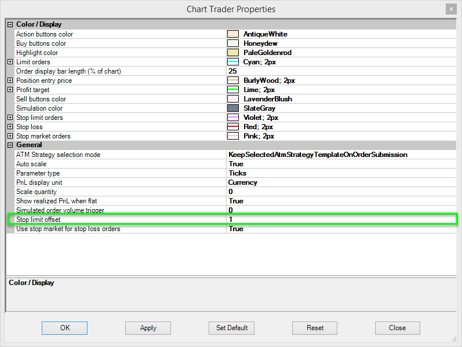Select the Honeydew buy buttons color swatch

(x=233, y=43)
